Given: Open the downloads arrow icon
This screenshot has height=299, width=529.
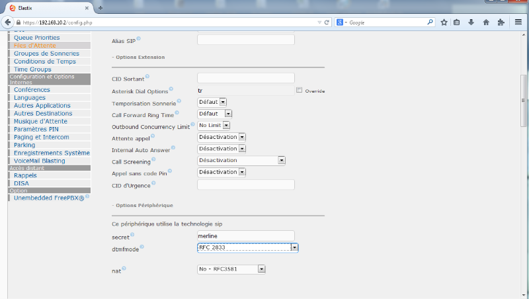Looking at the screenshot, I should pyautogui.click(x=471, y=22).
